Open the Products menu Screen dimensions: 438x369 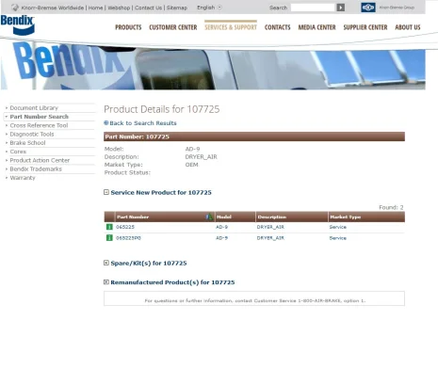coord(128,27)
